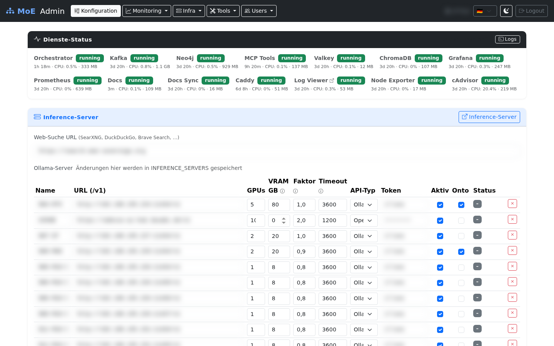Click the cAdvisor running badge
Viewport: 554px width, 346px height.
(x=495, y=80)
